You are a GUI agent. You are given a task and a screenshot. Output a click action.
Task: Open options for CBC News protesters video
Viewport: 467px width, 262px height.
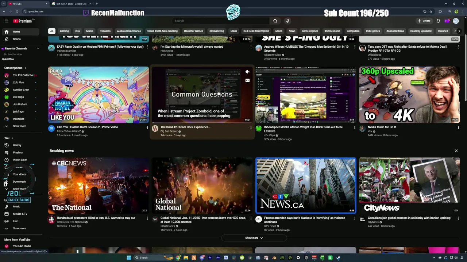click(x=147, y=218)
